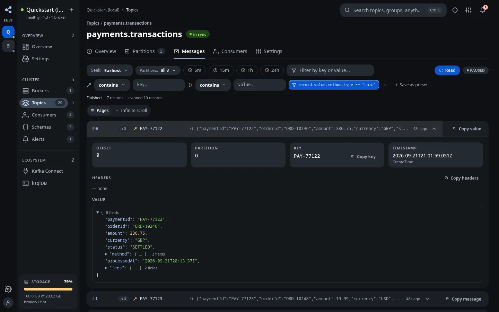Image resolution: width=499 pixels, height=312 pixels.
Task: Switch to topic Overview tab
Action: coord(102,51)
